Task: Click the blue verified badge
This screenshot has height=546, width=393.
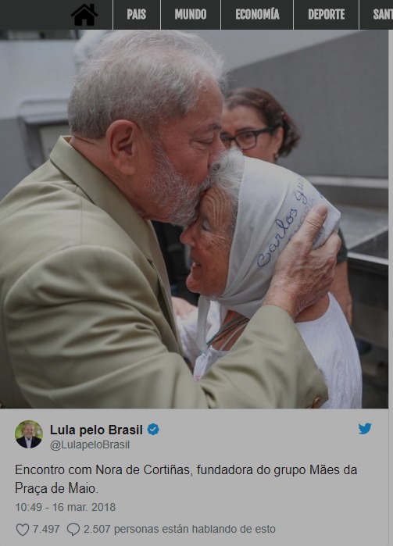Action: pyautogui.click(x=153, y=430)
